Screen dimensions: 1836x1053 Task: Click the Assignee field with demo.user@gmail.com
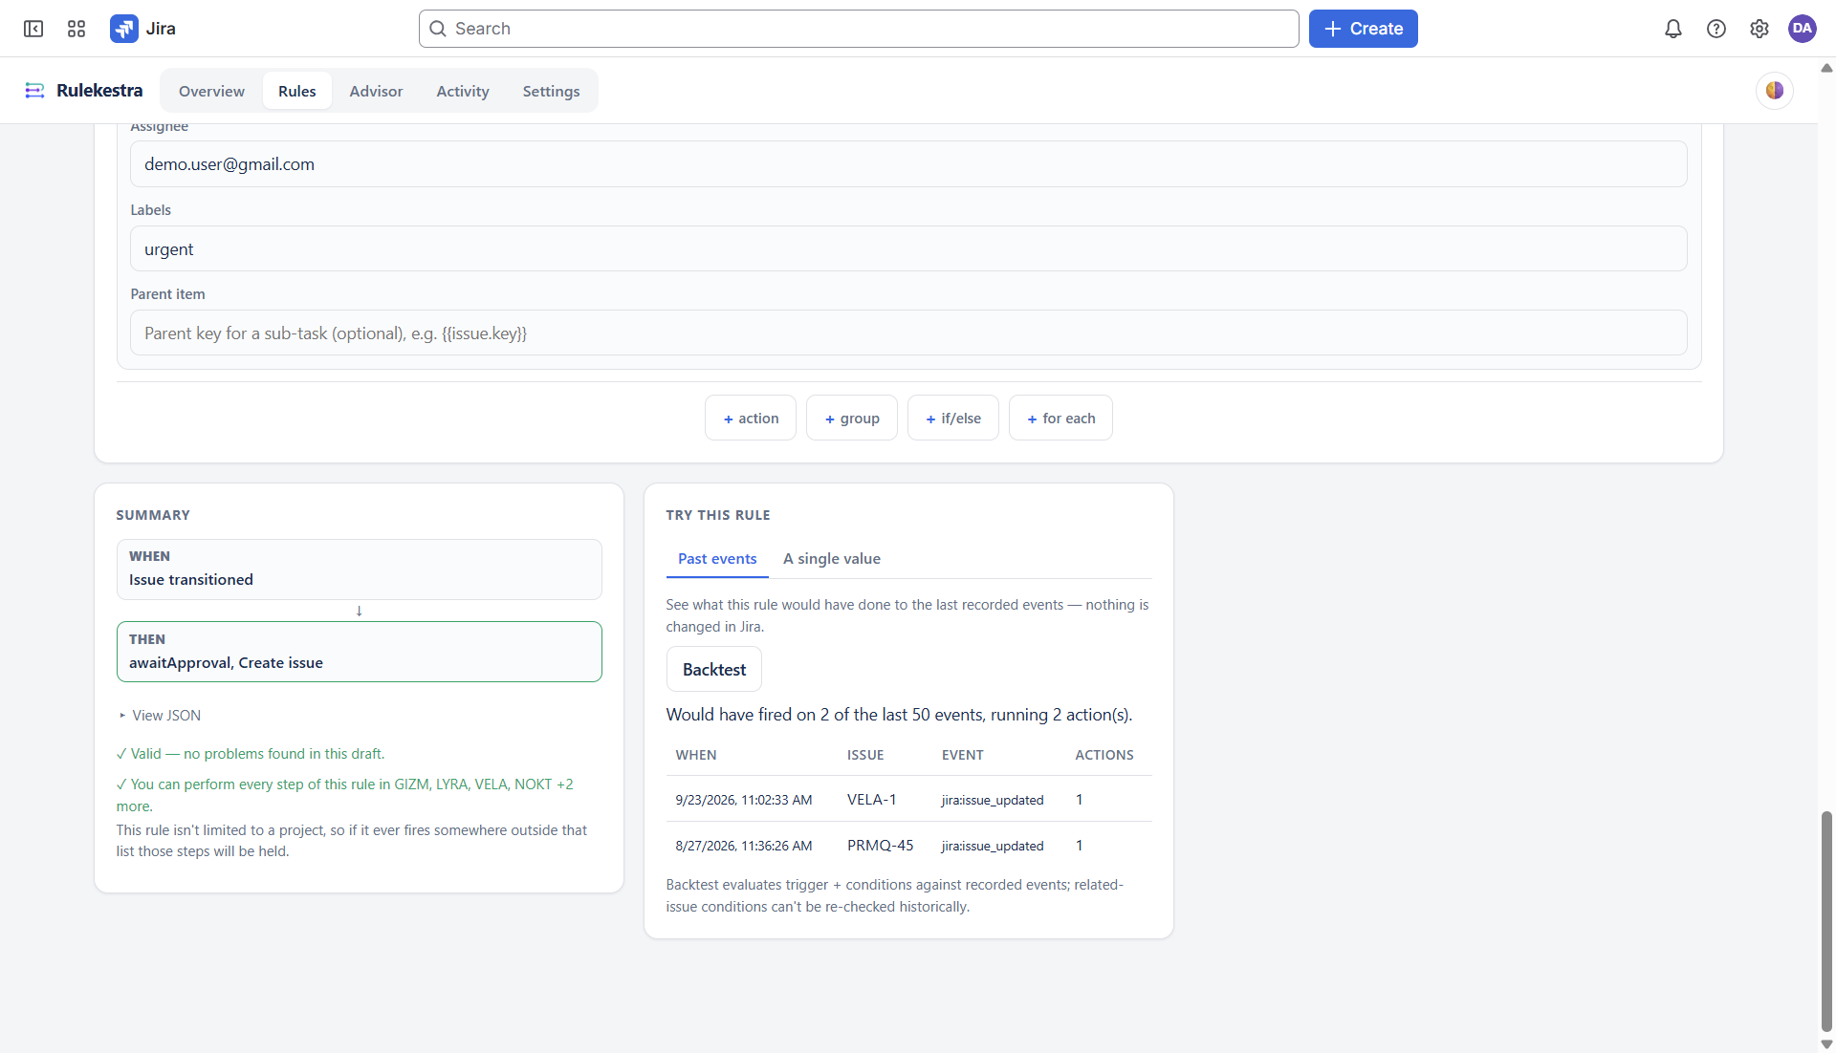tap(908, 164)
